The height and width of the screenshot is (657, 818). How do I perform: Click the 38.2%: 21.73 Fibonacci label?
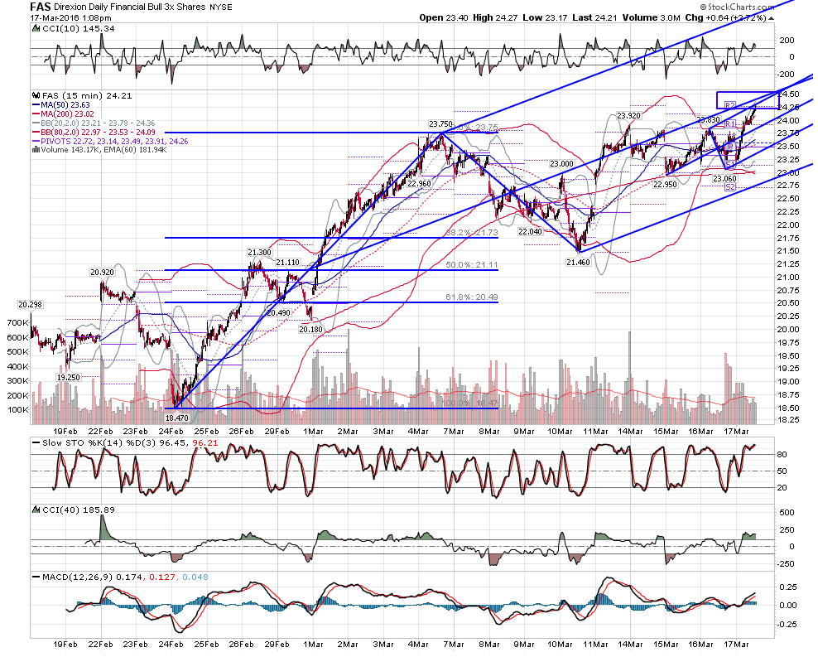472,233
